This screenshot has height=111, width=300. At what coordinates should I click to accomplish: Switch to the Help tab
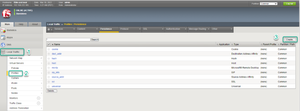pyautogui.click(x=21, y=25)
